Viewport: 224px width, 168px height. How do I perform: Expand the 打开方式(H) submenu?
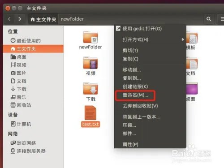pos(150,39)
